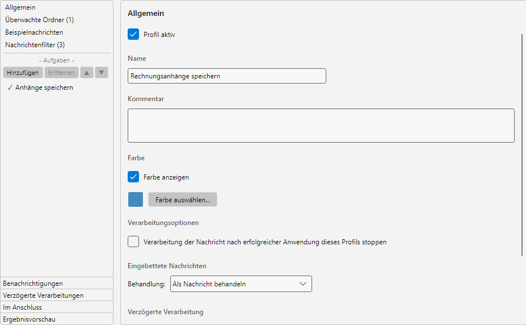Click Farbe auswählen button
Viewport: 526px width, 325px height.
click(x=183, y=199)
